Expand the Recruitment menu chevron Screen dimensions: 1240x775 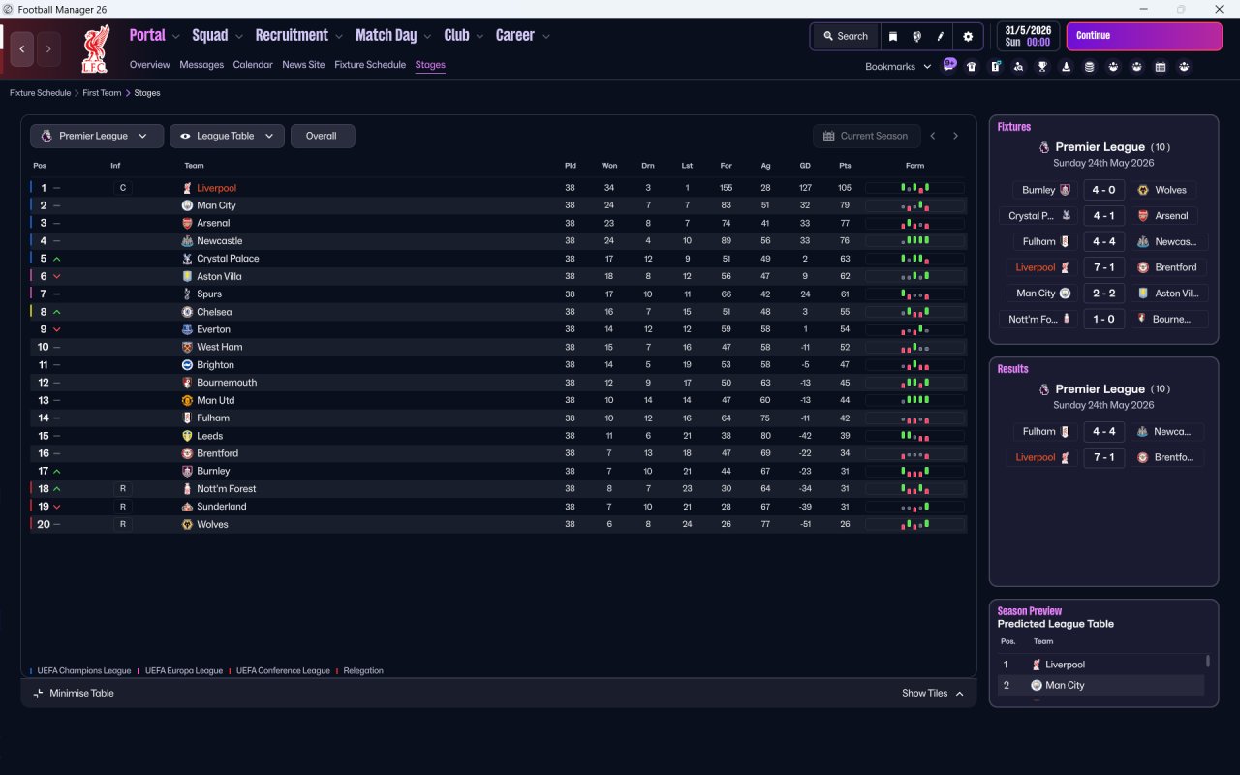pos(339,37)
